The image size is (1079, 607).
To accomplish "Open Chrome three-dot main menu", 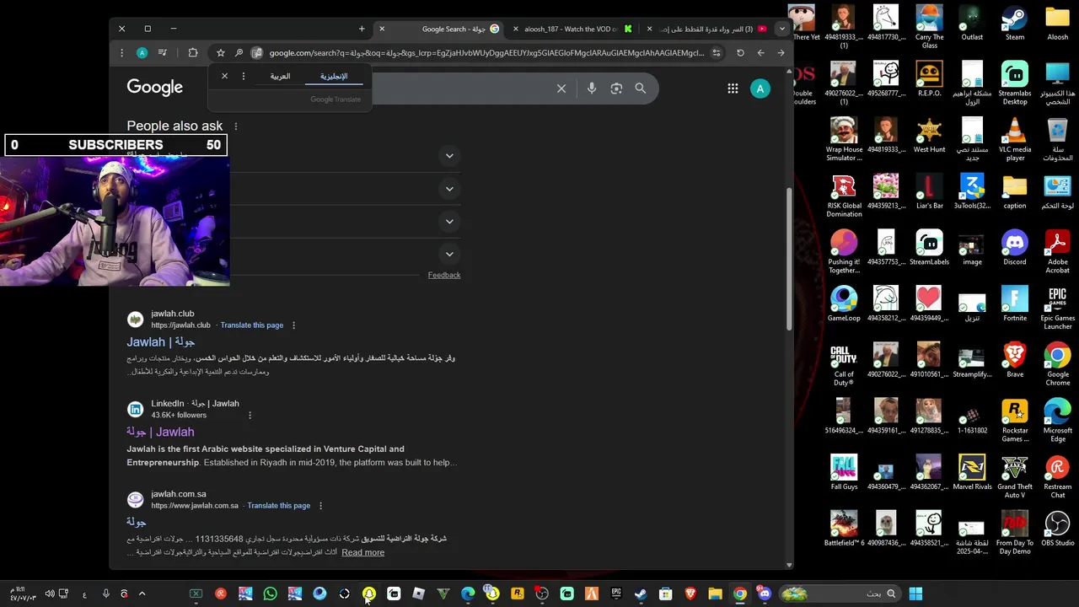I will click(121, 53).
